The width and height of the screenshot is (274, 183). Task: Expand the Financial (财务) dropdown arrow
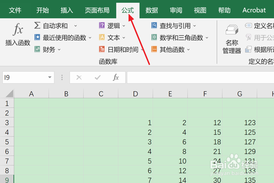click(59, 49)
